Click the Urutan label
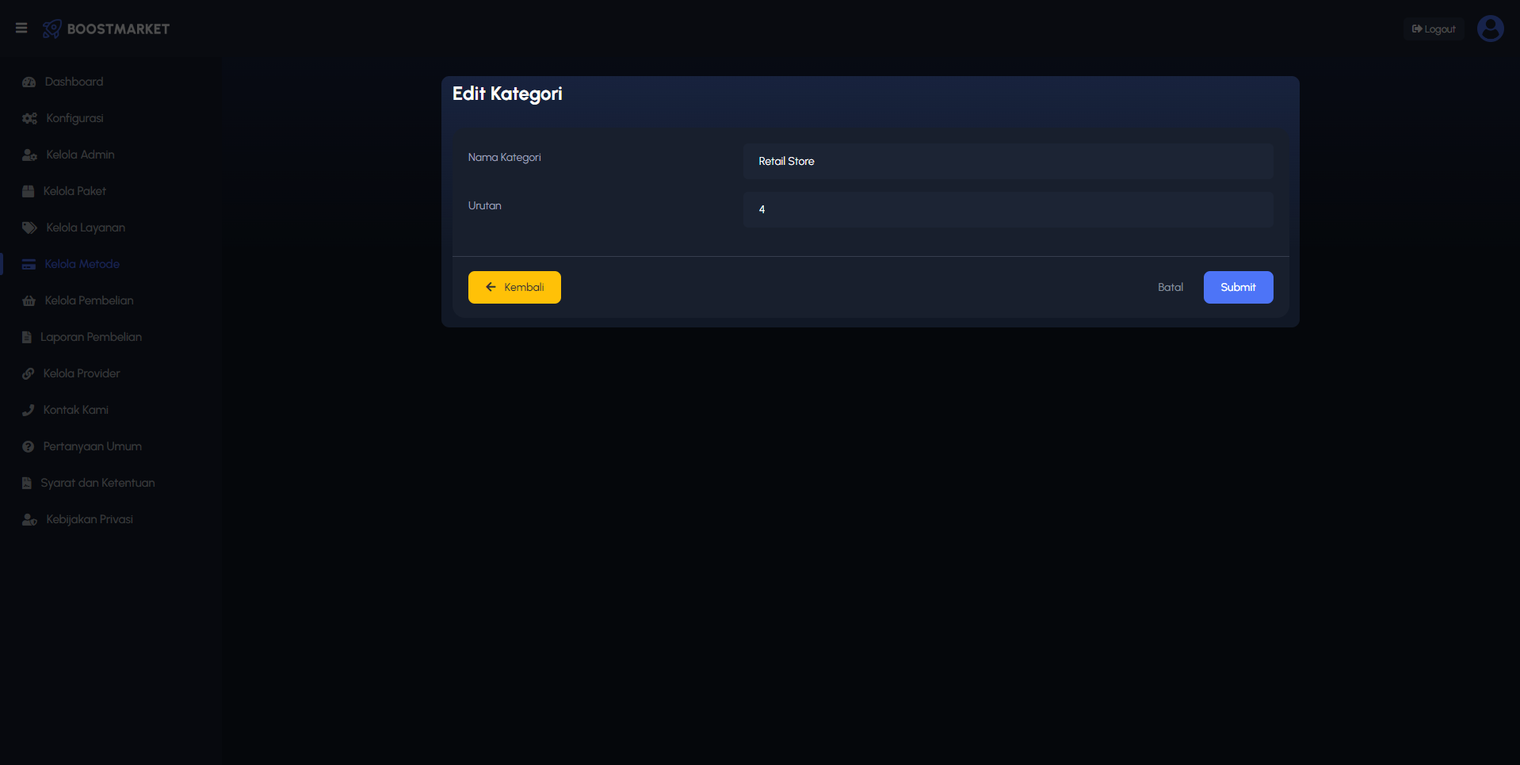Image resolution: width=1520 pixels, height=765 pixels. pyautogui.click(x=484, y=206)
